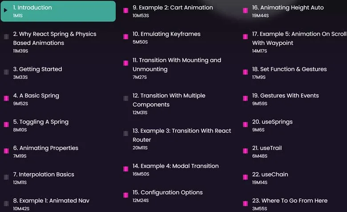Screen dimensions: 347x212
Task: Click the film icon for A Basic Spring
Action: (6, 98)
